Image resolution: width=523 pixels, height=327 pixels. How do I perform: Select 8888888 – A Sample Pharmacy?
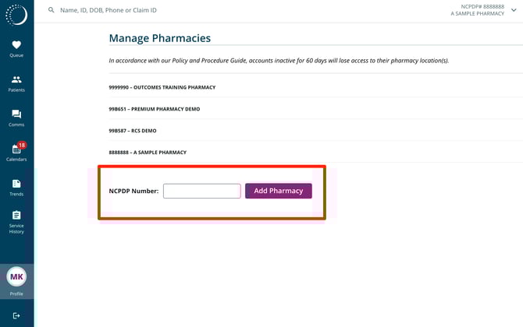point(148,153)
